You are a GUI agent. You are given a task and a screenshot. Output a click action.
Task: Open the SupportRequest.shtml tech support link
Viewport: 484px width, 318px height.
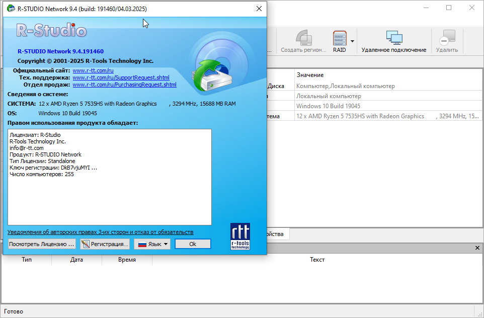[121, 77]
